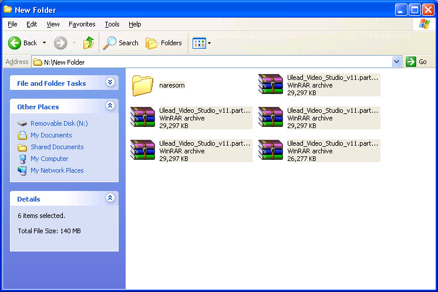
Task: Click the green Back arrow icon
Action: click(x=15, y=43)
